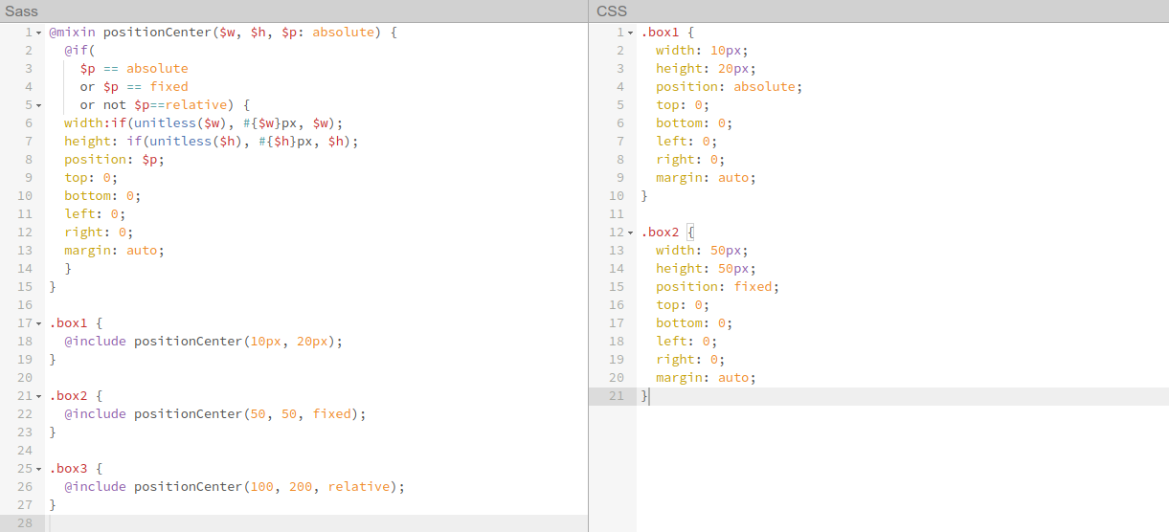
Task: Click 'top: 0;' on CSS line 16
Action: click(683, 304)
